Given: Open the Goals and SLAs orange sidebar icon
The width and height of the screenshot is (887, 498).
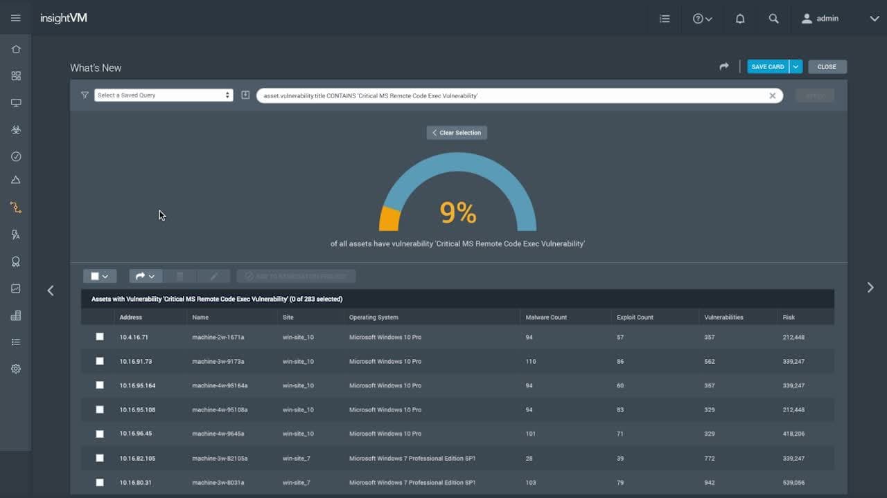Looking at the screenshot, I should (16, 207).
